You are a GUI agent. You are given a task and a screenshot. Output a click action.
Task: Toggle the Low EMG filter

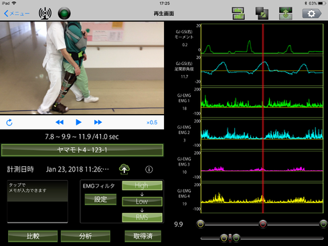[142, 201]
